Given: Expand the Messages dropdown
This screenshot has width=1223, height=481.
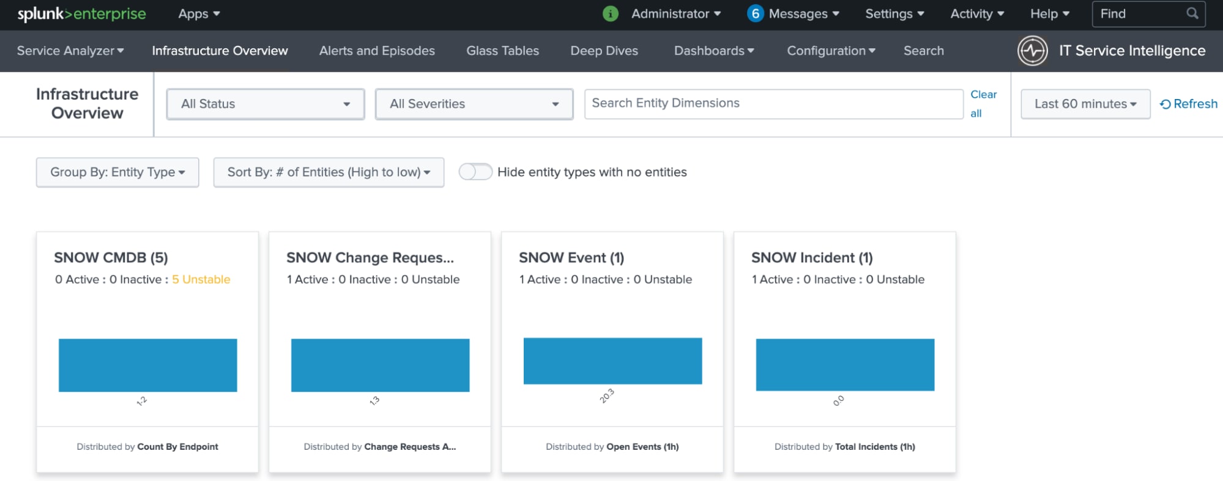Looking at the screenshot, I should [x=803, y=13].
